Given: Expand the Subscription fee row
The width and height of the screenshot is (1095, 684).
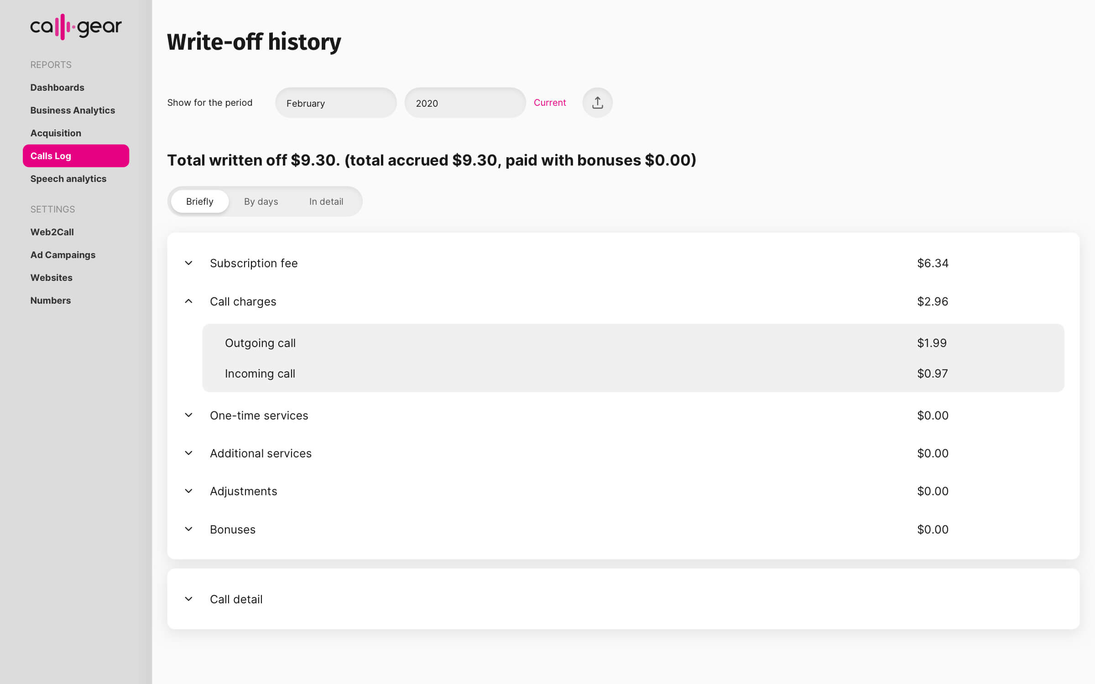Looking at the screenshot, I should point(188,263).
